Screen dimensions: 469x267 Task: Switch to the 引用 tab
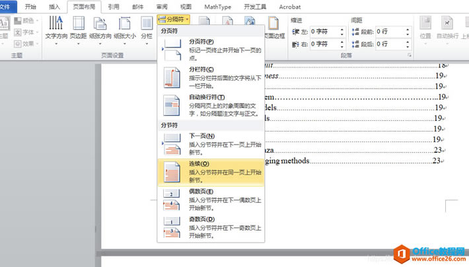click(114, 7)
